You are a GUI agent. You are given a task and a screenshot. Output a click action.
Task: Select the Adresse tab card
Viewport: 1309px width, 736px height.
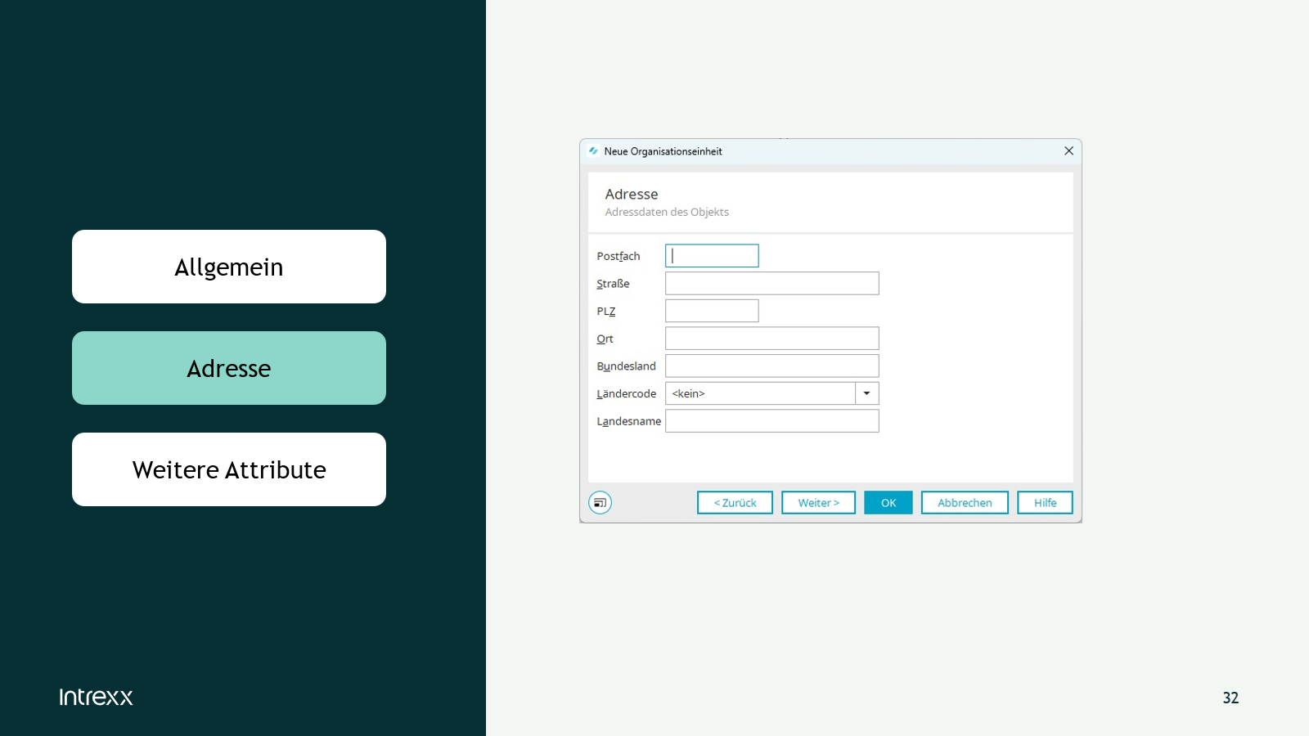pyautogui.click(x=229, y=368)
